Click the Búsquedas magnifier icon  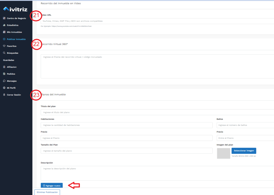(x=4, y=53)
